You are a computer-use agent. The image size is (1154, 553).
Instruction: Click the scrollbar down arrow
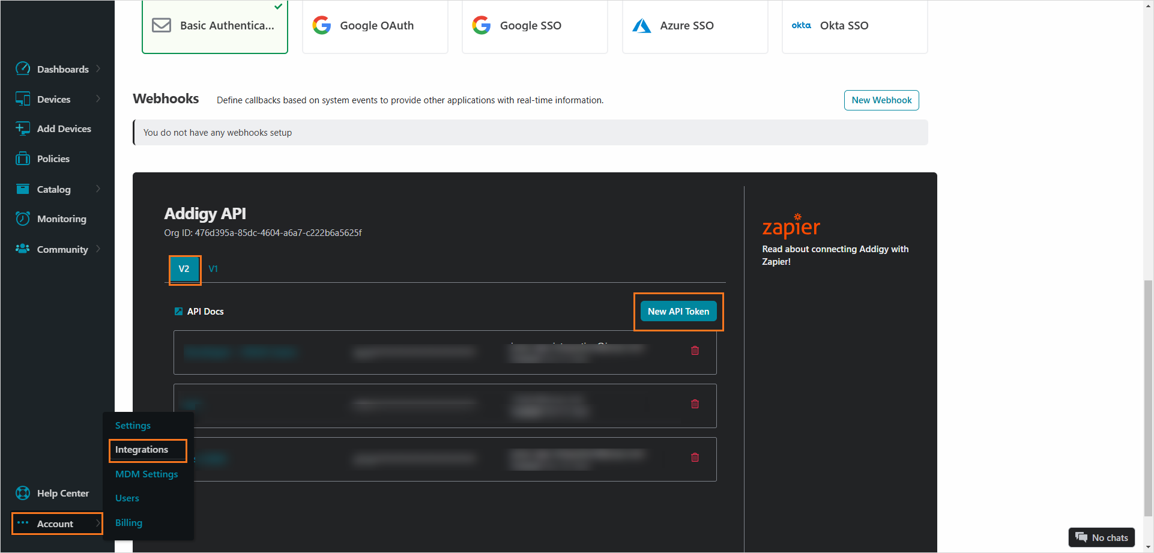tap(1148, 547)
